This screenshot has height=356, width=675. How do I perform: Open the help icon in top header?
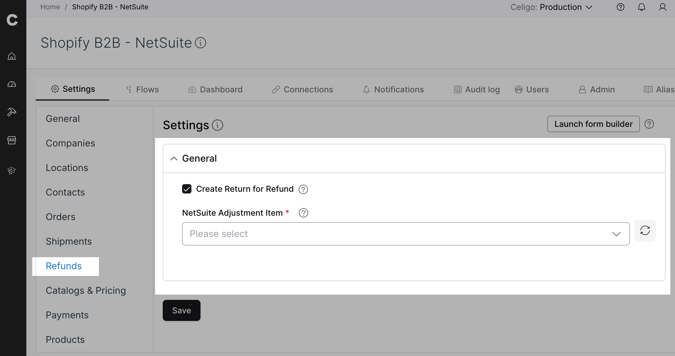pos(620,7)
